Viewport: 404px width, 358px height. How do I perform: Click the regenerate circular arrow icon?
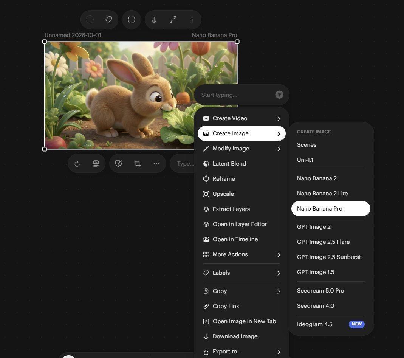[77, 163]
